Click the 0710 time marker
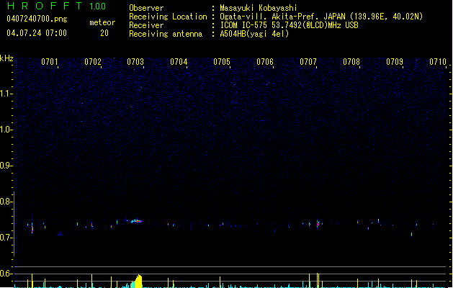The width and height of the screenshot is (453, 288). [x=438, y=62]
